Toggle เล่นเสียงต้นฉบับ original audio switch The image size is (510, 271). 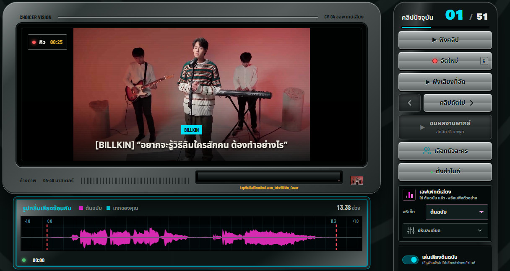click(410, 260)
